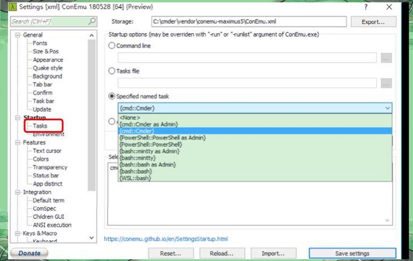413x261 pixels.
Task: Choose {cmd::Cmder} highlighted option
Action: pyautogui.click(x=255, y=131)
